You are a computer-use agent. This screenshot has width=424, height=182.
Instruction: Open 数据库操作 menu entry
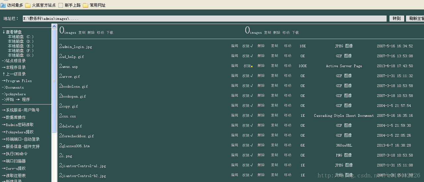click(14, 117)
